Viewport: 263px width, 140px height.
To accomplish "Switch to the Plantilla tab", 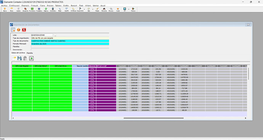I will click(30, 53).
